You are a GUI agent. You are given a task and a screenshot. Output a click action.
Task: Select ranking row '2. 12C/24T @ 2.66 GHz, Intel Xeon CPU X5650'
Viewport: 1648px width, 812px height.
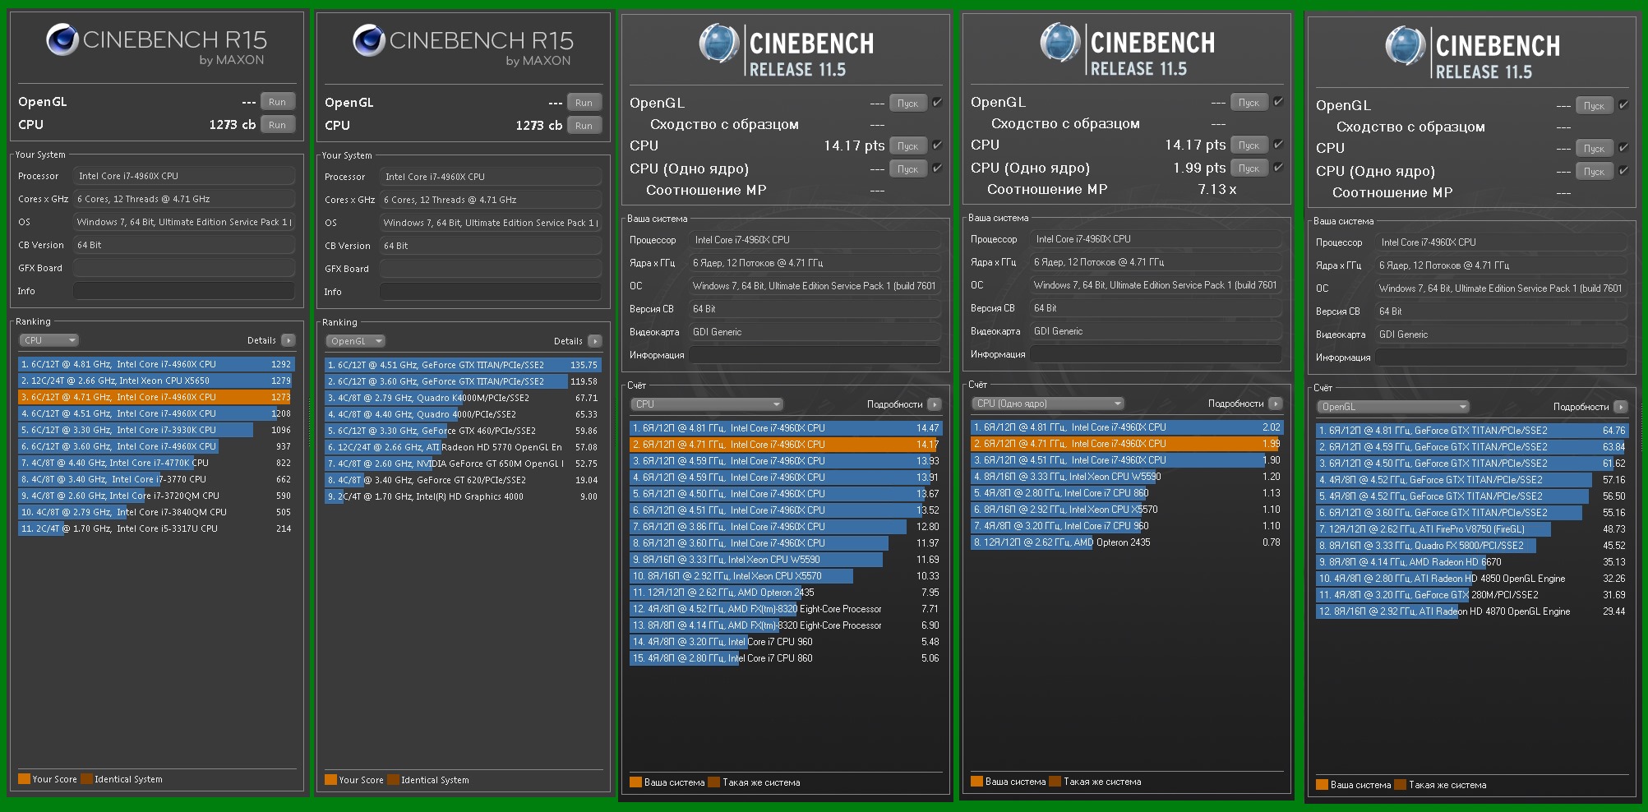tap(156, 381)
